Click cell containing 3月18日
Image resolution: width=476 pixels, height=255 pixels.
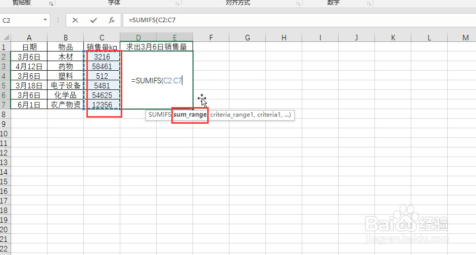point(29,85)
